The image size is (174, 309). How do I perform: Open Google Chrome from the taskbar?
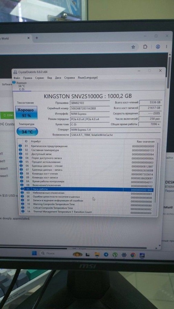point(133,255)
